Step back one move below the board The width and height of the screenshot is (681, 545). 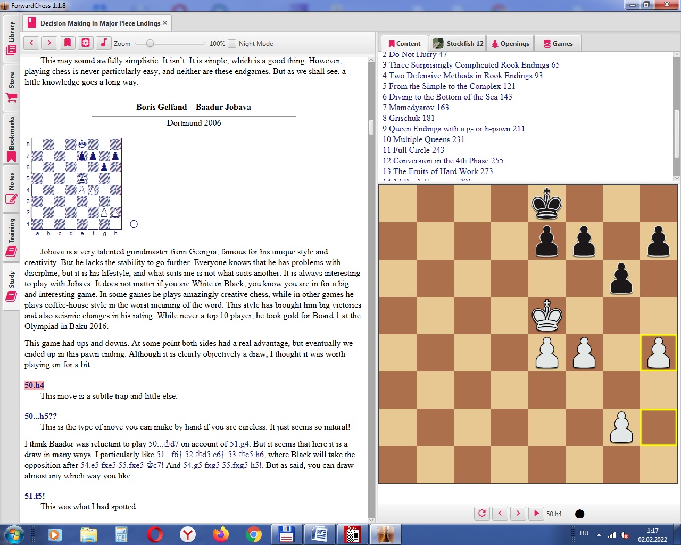500,514
